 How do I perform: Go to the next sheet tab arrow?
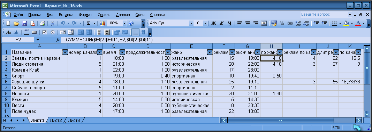tap(18, 121)
